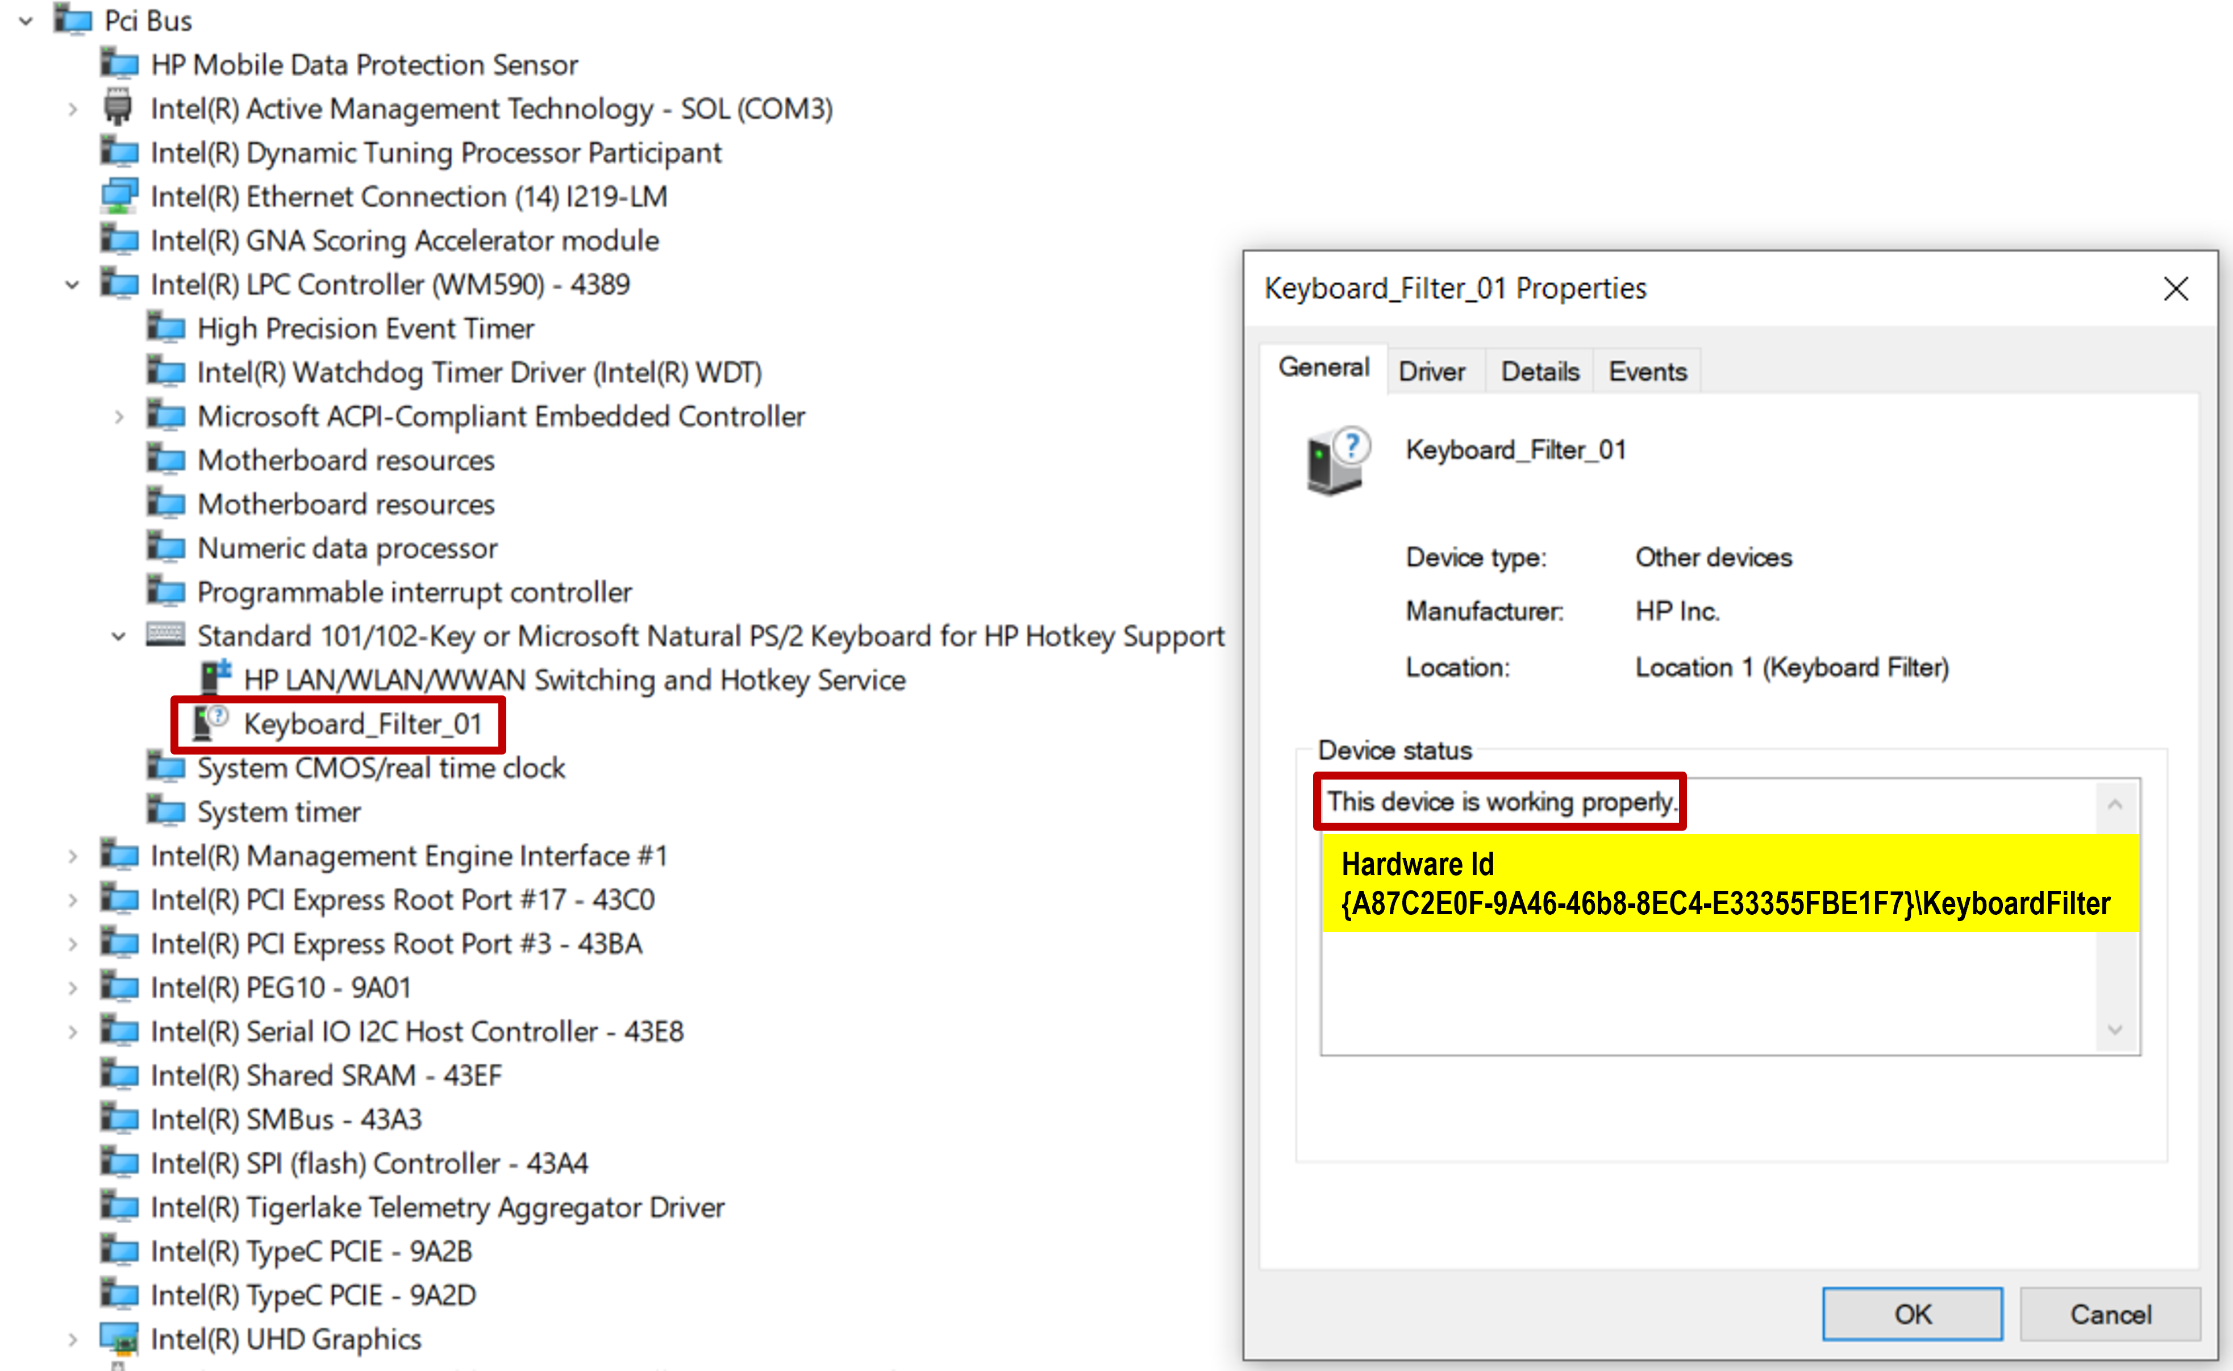Select the System timer tree item
Image resolution: width=2233 pixels, height=1371 pixels.
(278, 811)
